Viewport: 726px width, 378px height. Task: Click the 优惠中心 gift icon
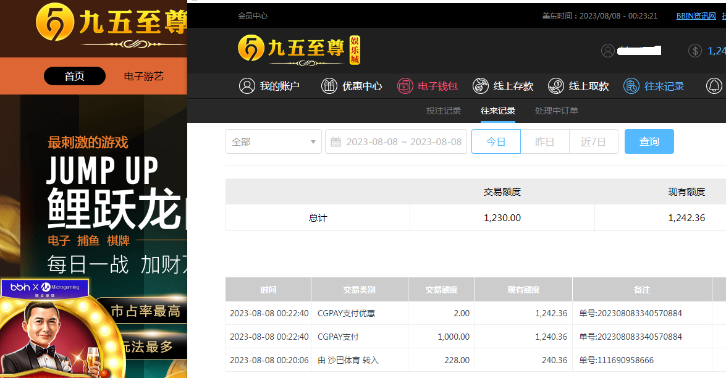coord(329,86)
